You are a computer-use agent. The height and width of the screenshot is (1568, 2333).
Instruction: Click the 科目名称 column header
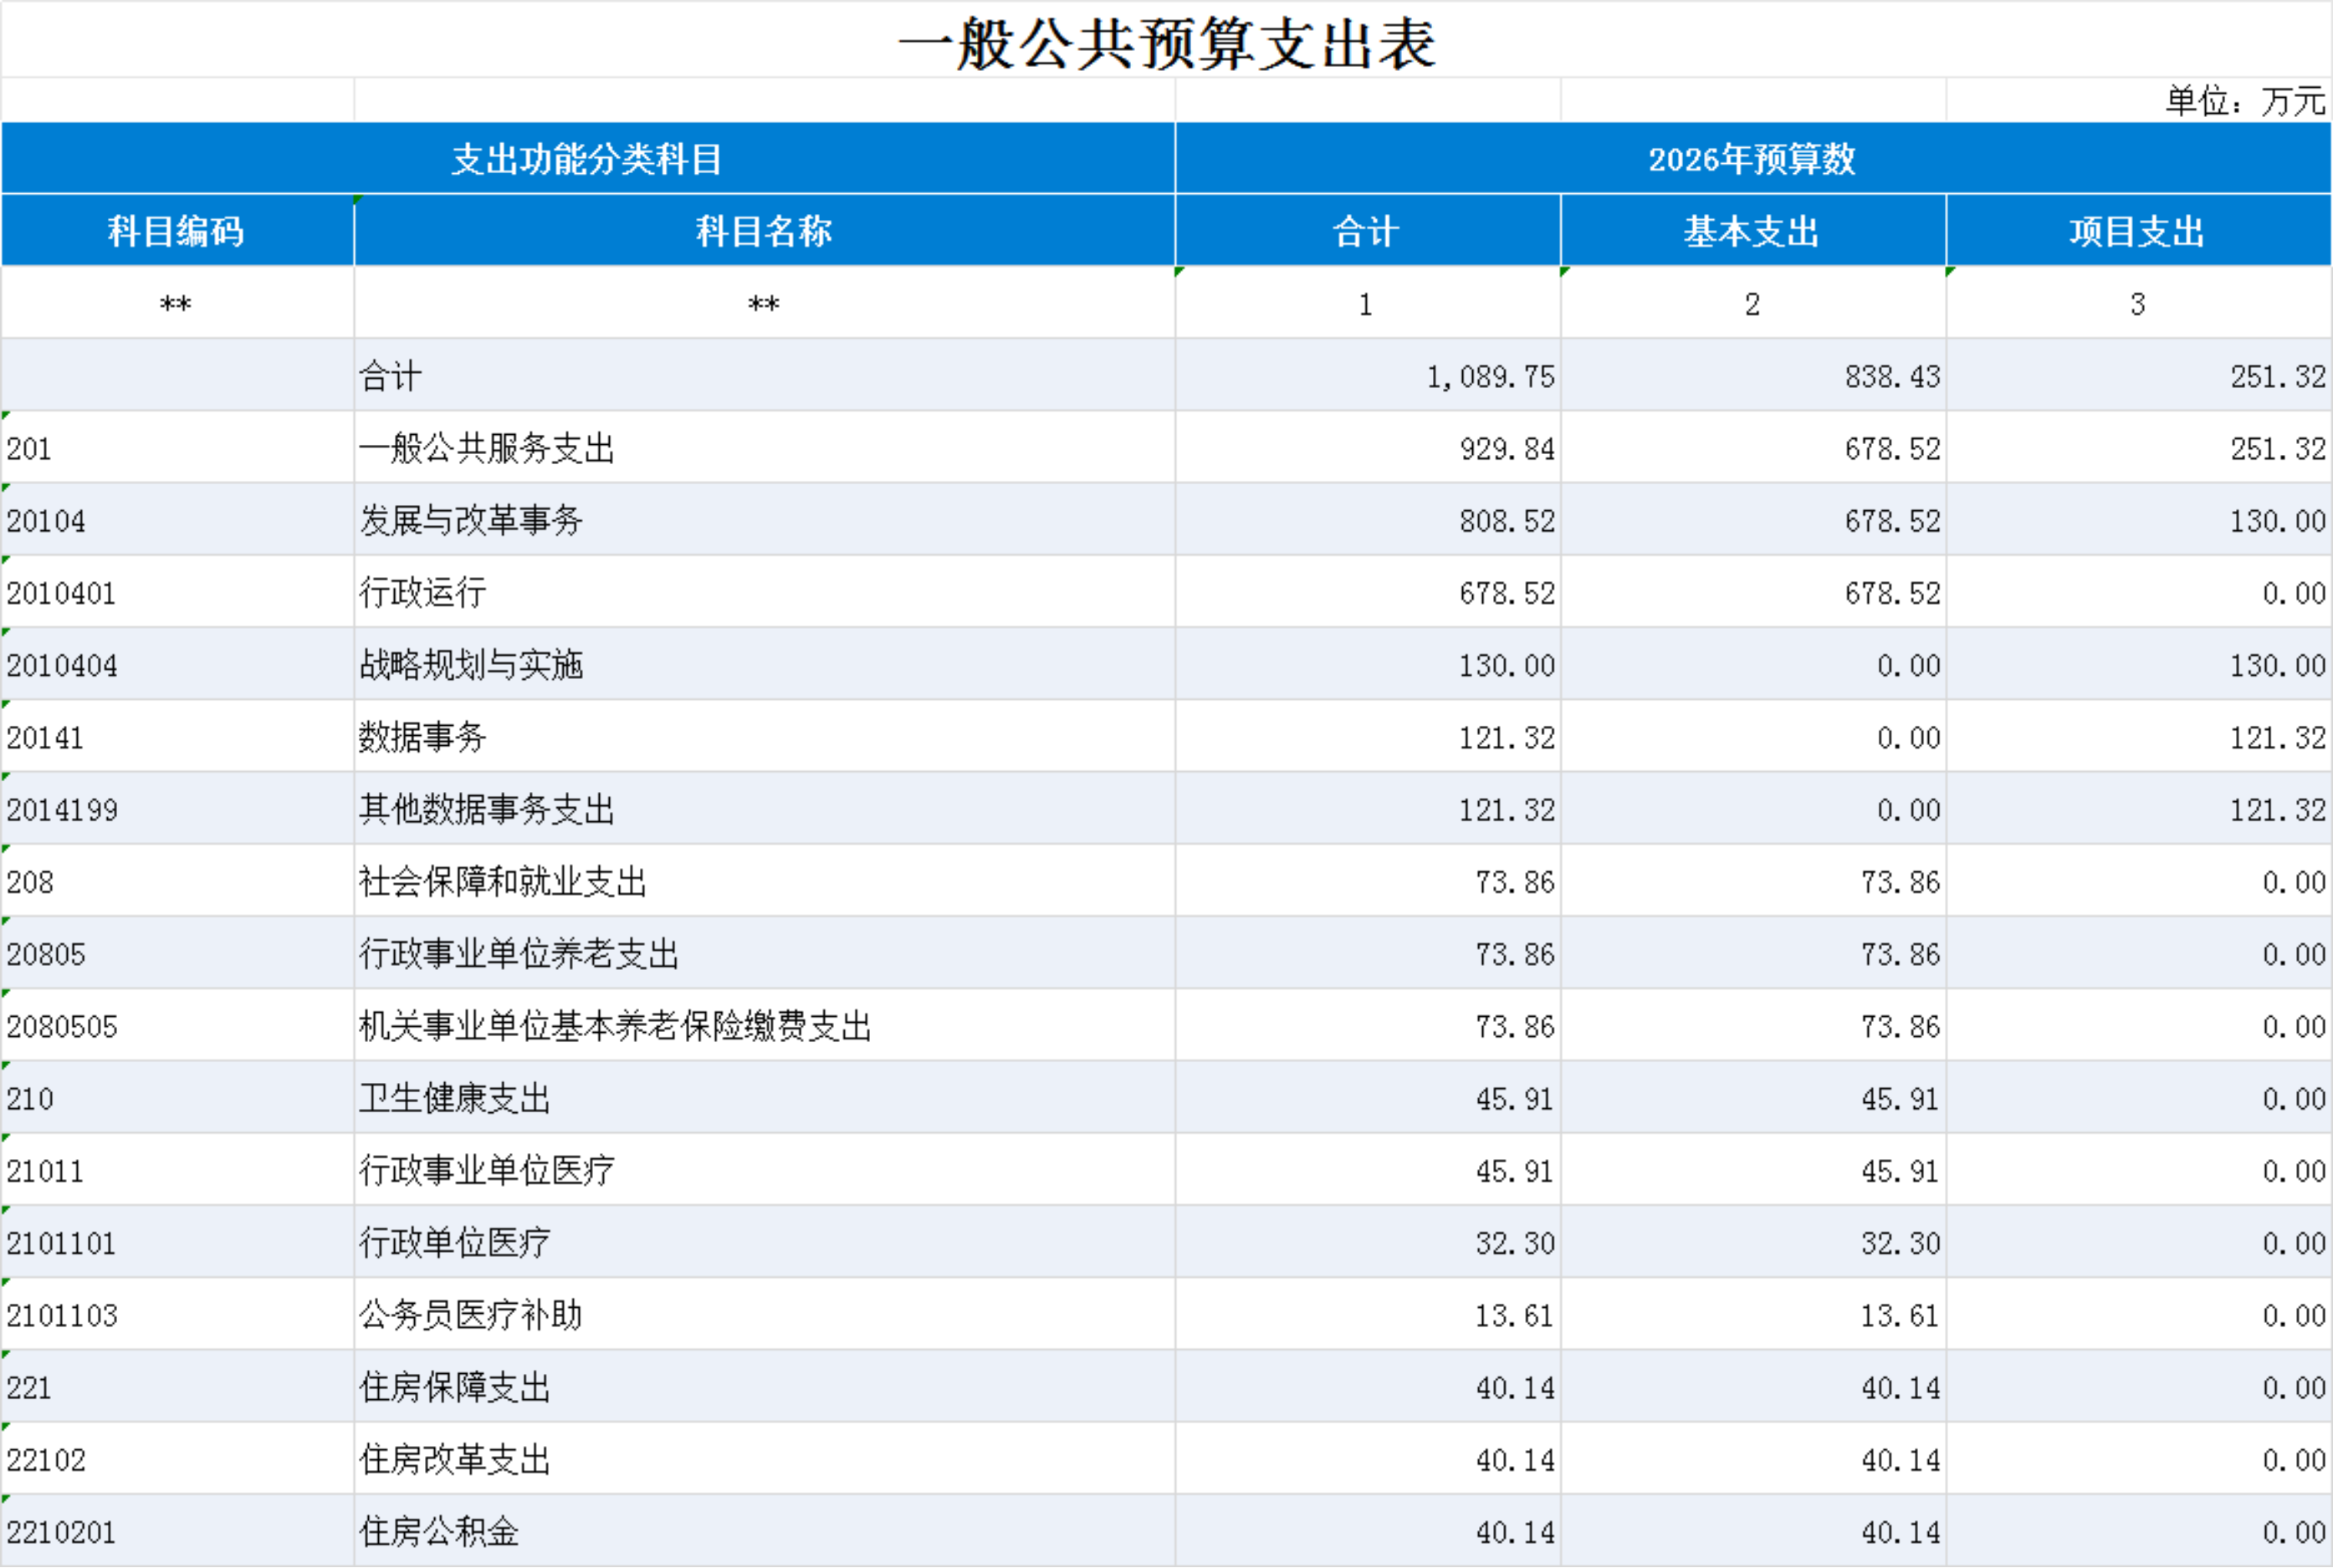point(763,231)
